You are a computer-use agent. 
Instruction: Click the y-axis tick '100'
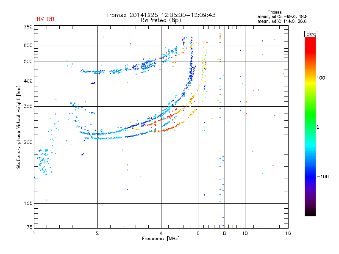[x=28, y=203]
